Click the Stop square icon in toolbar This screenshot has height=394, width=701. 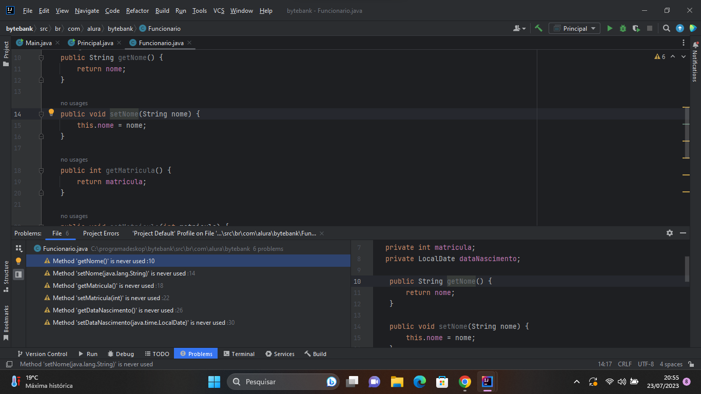[x=650, y=29]
